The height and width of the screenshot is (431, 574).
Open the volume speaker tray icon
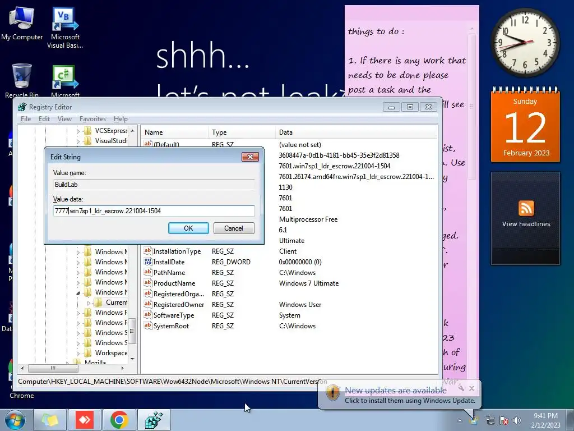coord(517,420)
